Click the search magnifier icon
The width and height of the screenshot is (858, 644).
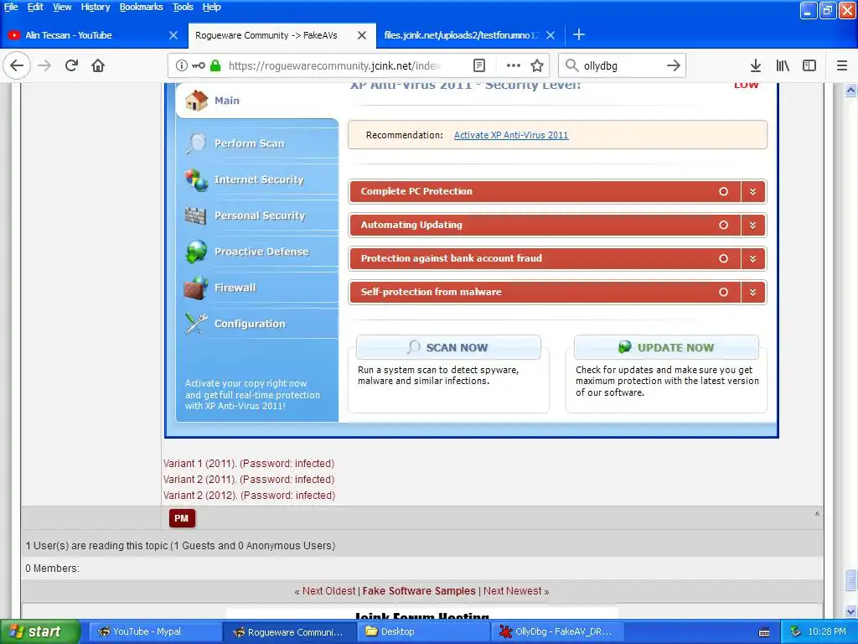coord(571,65)
